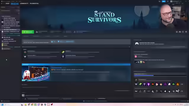Open the PHUNKROYAL profile tab
189x106 pixels.
(x=34, y=4)
